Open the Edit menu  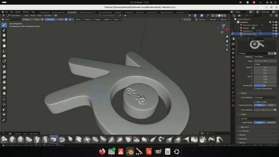[x=12, y=12]
